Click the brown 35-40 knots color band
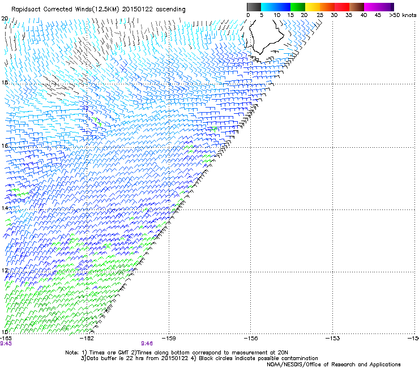The width and height of the screenshot is (419, 368). [357, 7]
